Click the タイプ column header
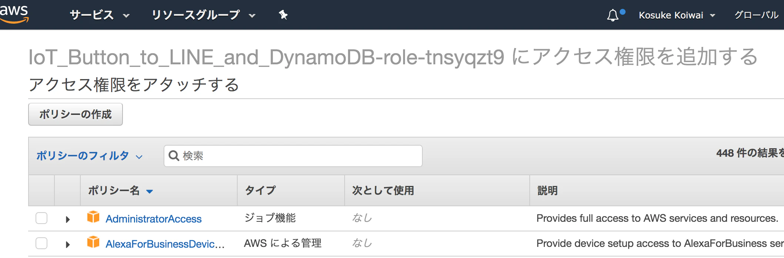Viewport: 784px width, 258px height. point(260,190)
